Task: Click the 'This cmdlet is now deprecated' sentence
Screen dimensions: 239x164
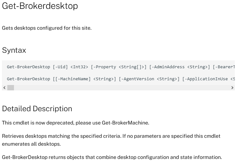Action: [76, 123]
